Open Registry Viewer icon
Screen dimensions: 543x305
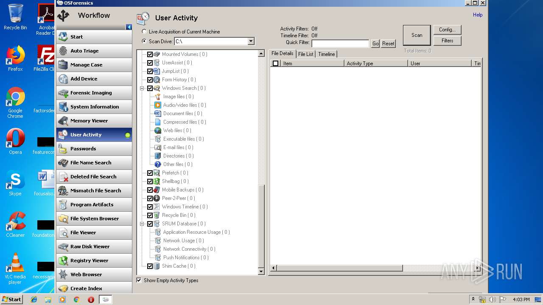click(x=63, y=261)
